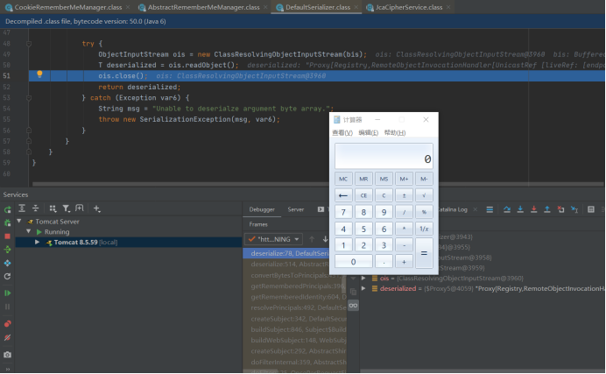Collapse all services in the tree
The image size is (606, 374).
pos(36,208)
